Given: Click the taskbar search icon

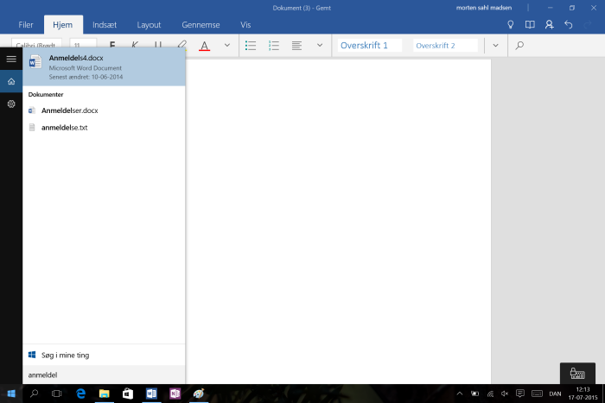Looking at the screenshot, I should (x=34, y=394).
